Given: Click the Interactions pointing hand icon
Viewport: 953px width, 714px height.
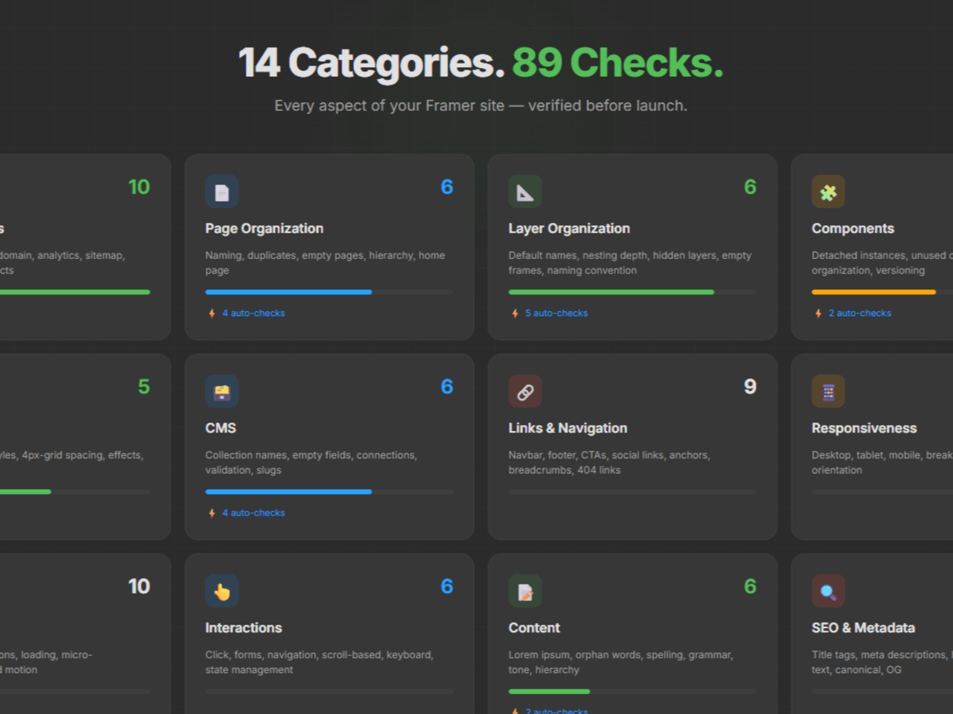Looking at the screenshot, I should click(222, 591).
